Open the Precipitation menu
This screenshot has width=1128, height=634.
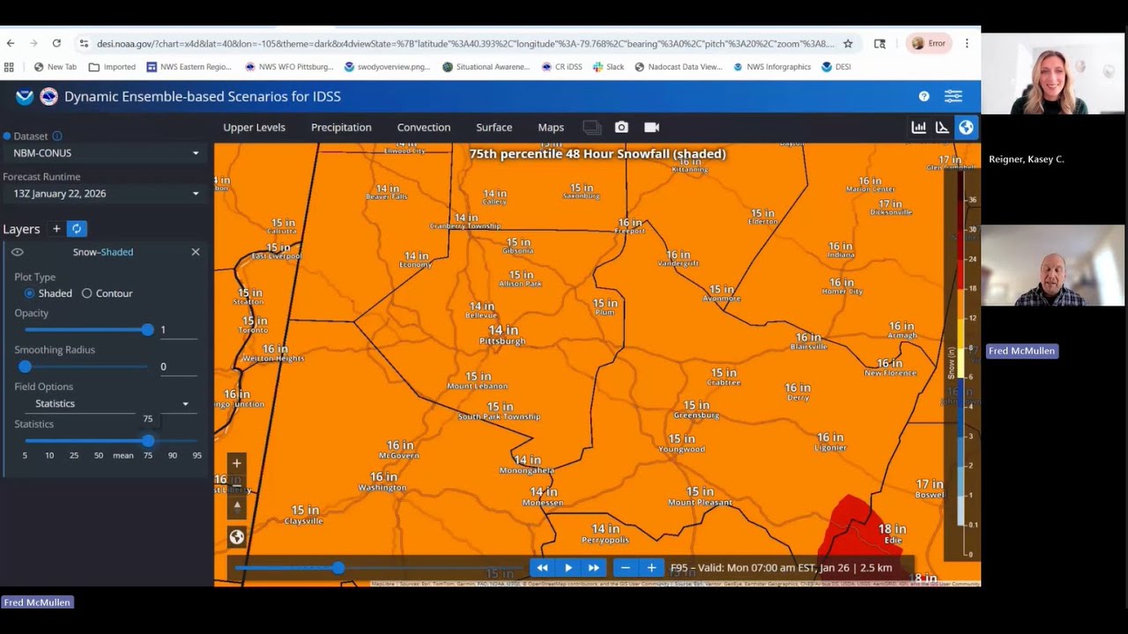pyautogui.click(x=341, y=128)
